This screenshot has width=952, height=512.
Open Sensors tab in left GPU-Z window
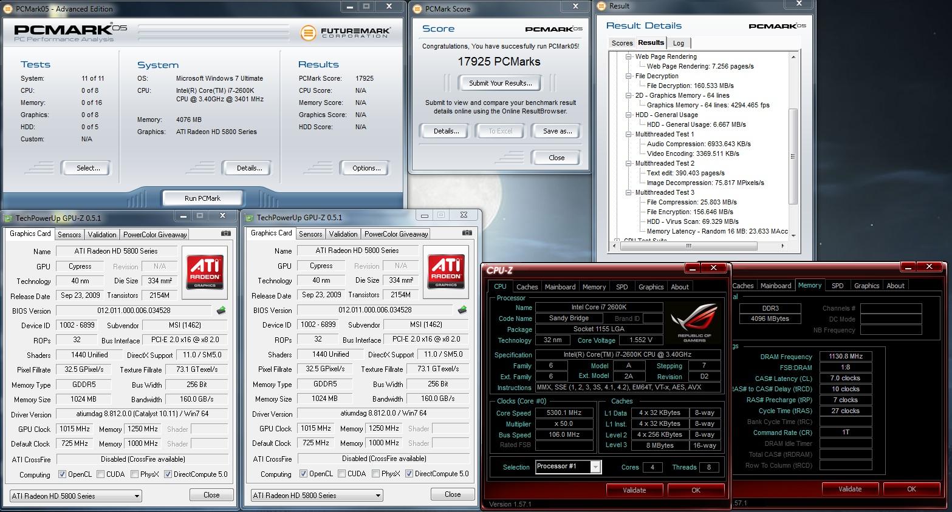coord(69,234)
